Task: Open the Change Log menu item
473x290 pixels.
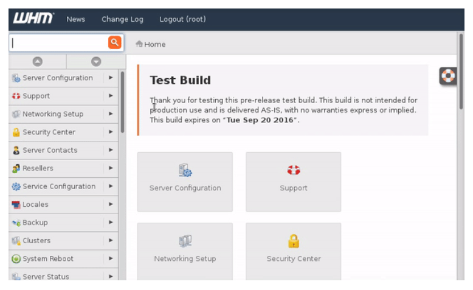Action: [122, 19]
